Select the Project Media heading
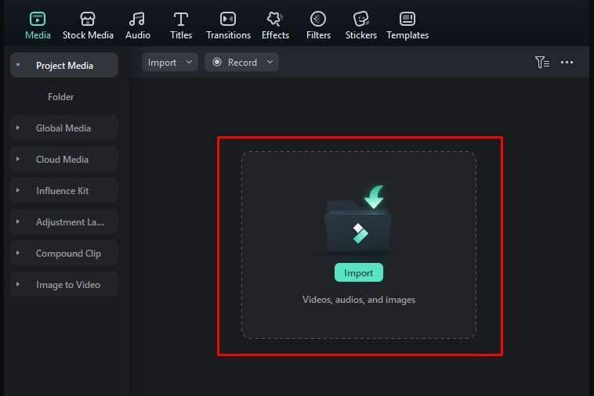 (x=64, y=66)
